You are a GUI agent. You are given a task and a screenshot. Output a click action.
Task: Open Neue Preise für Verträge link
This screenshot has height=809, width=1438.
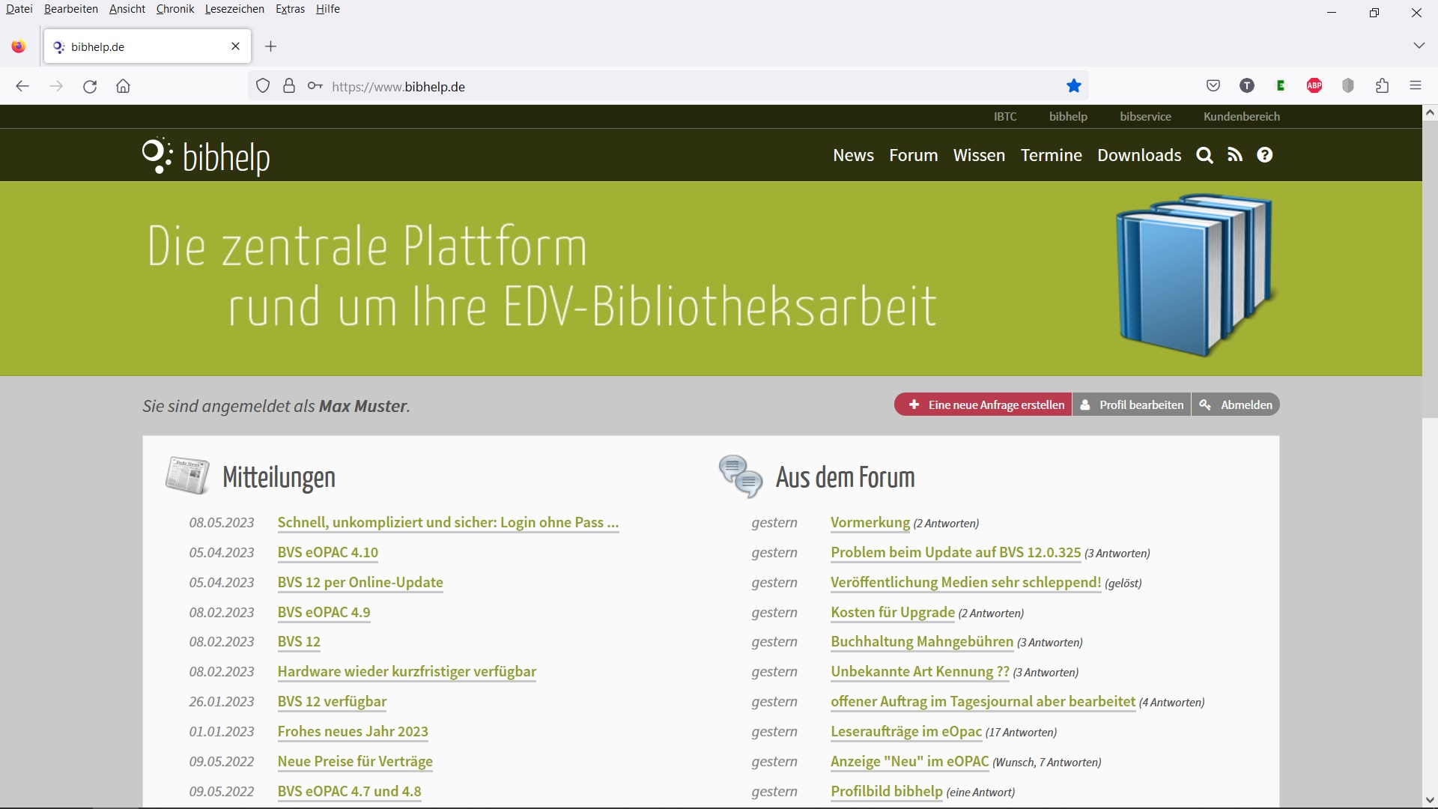(355, 762)
